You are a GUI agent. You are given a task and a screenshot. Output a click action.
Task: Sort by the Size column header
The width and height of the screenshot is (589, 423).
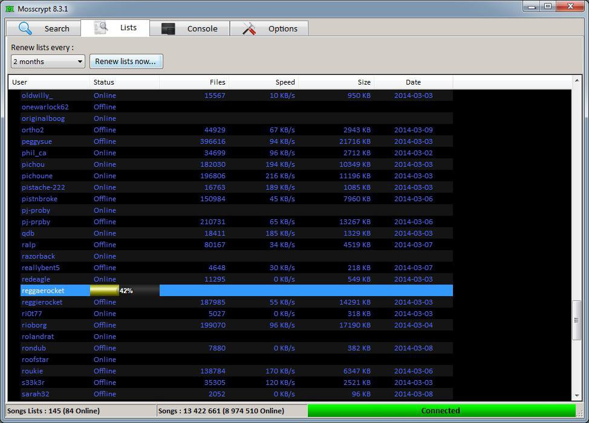coord(336,82)
